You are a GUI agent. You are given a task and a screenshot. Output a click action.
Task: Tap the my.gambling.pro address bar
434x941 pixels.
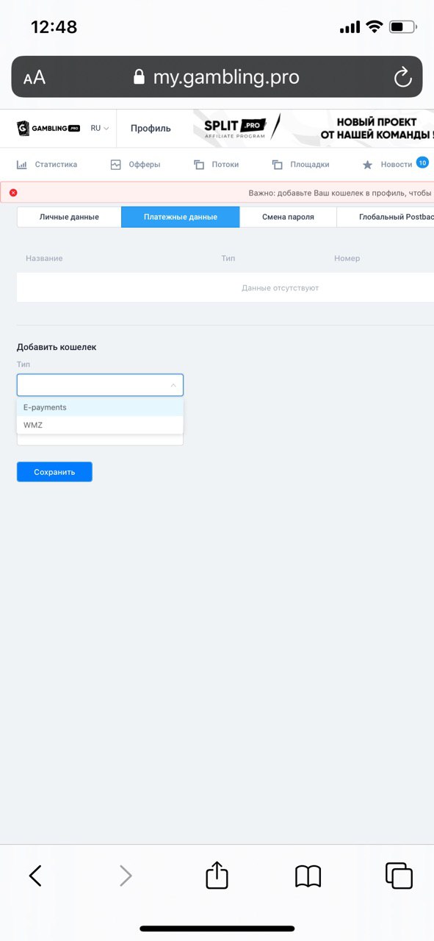click(217, 77)
